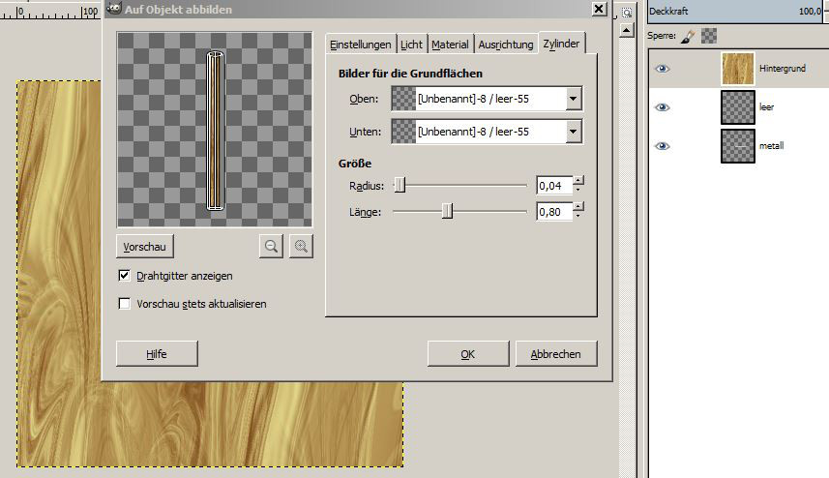Confirm the dialog with OK
Image resolution: width=829 pixels, height=478 pixels.
click(467, 354)
